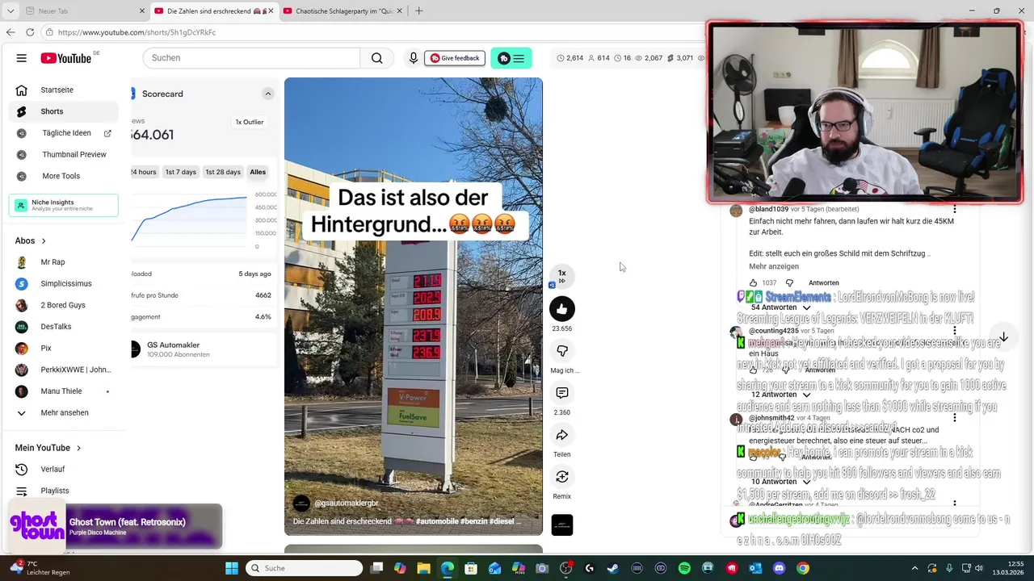Click the search magnifier button
1034x581 pixels.
[377, 58]
